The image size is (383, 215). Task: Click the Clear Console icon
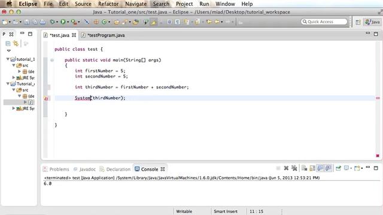click(304, 168)
